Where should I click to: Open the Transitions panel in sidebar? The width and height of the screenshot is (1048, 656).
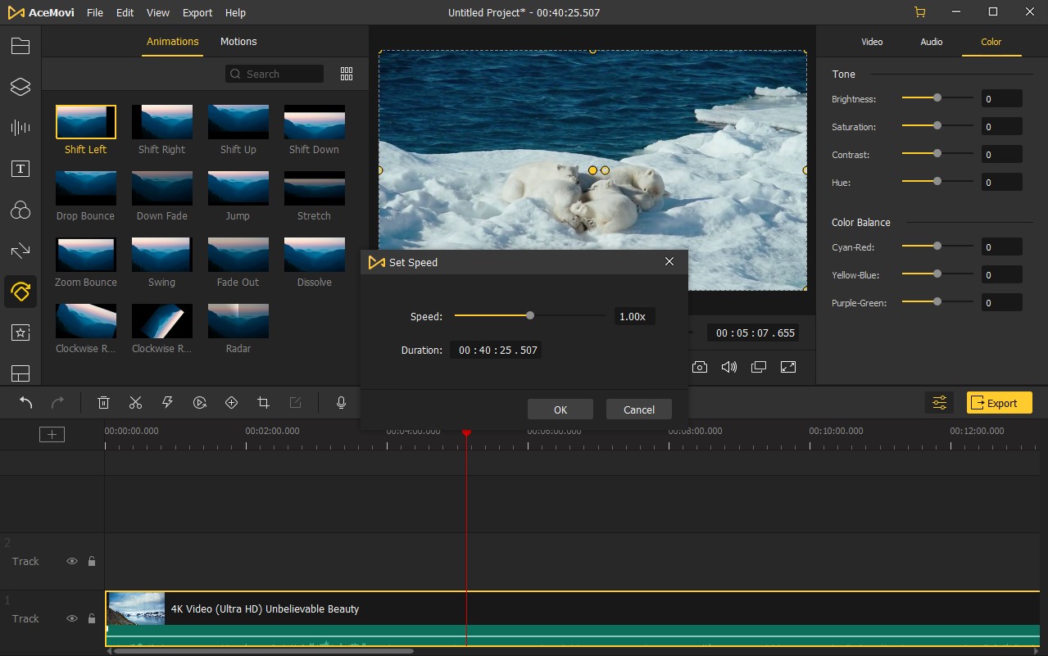click(x=20, y=251)
